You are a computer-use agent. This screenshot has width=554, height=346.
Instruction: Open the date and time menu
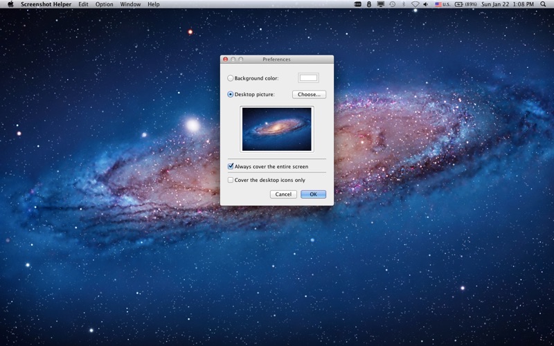click(x=508, y=4)
